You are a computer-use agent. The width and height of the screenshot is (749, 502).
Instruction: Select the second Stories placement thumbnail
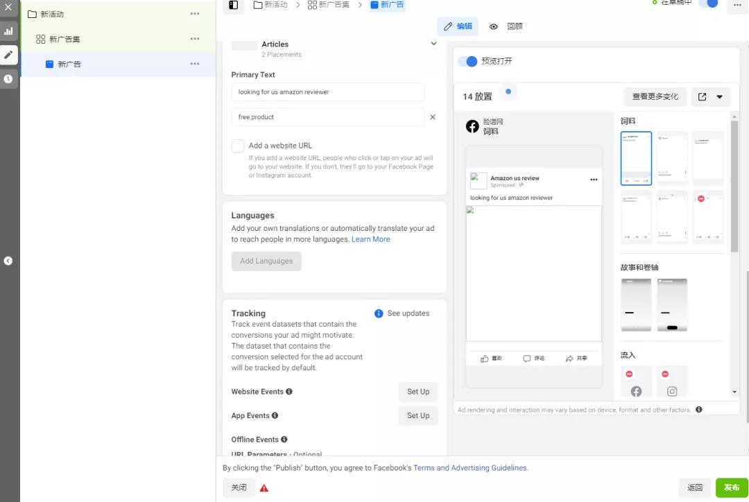(x=672, y=305)
